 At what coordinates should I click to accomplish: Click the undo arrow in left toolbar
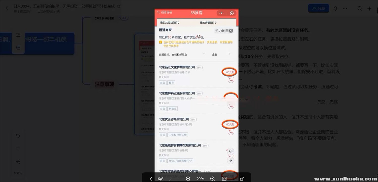[x=18, y=136]
